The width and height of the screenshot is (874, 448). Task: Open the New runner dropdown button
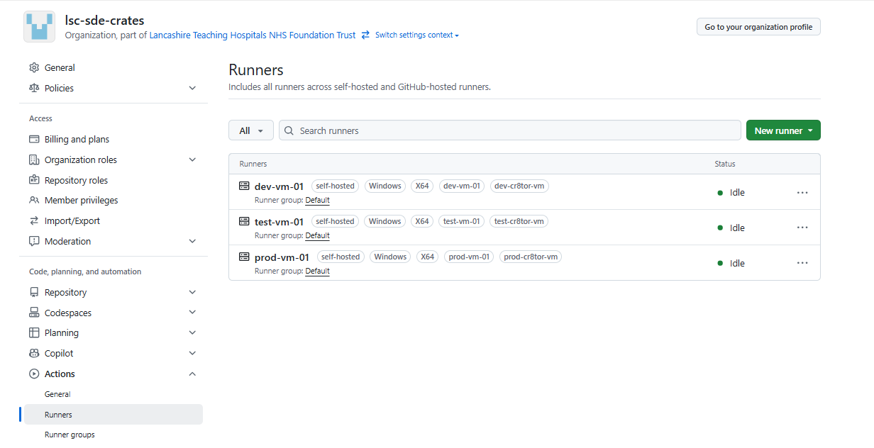click(x=783, y=130)
